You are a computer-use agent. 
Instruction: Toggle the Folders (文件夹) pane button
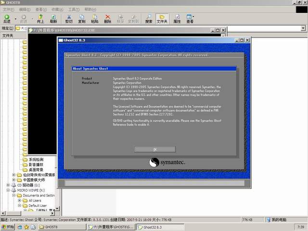pos(162,19)
